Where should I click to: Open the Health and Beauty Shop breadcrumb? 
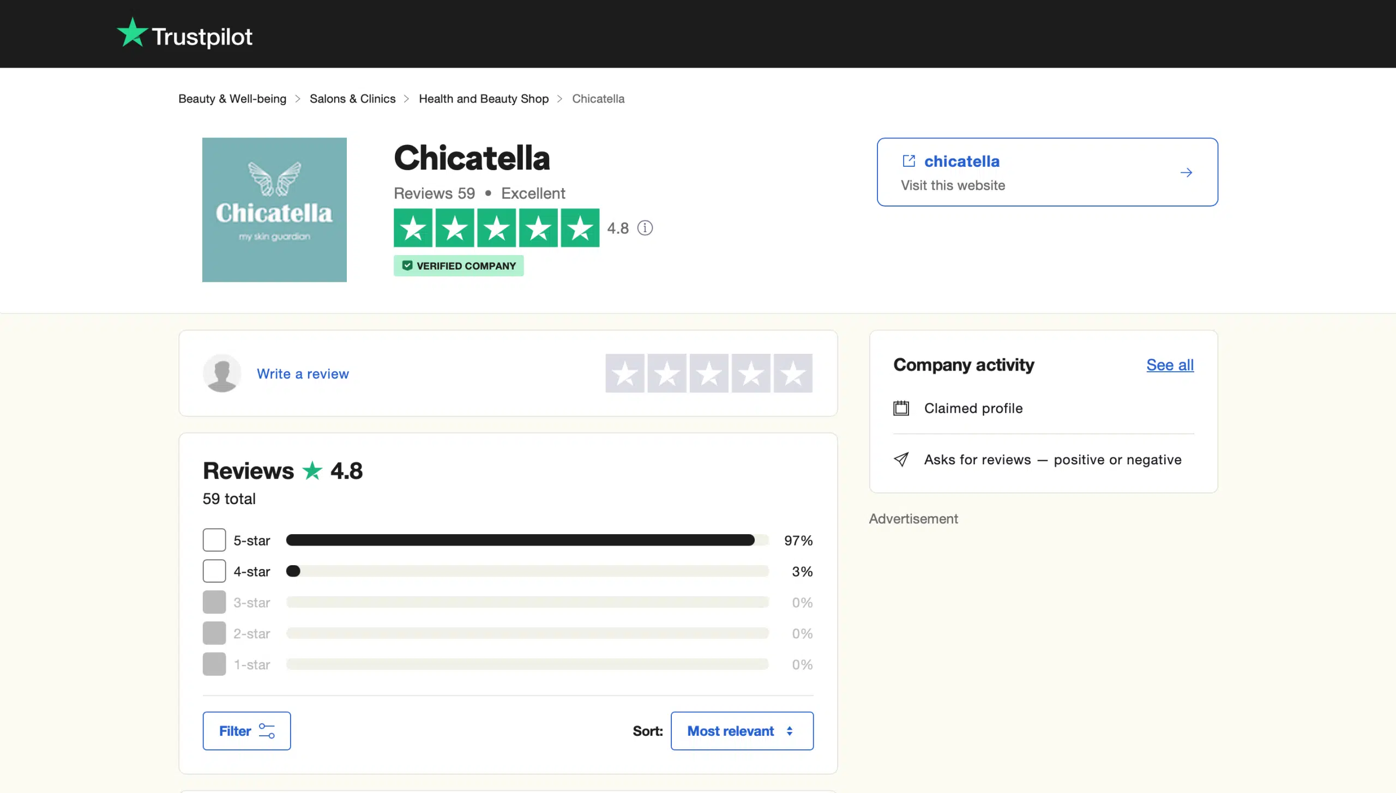[484, 99]
